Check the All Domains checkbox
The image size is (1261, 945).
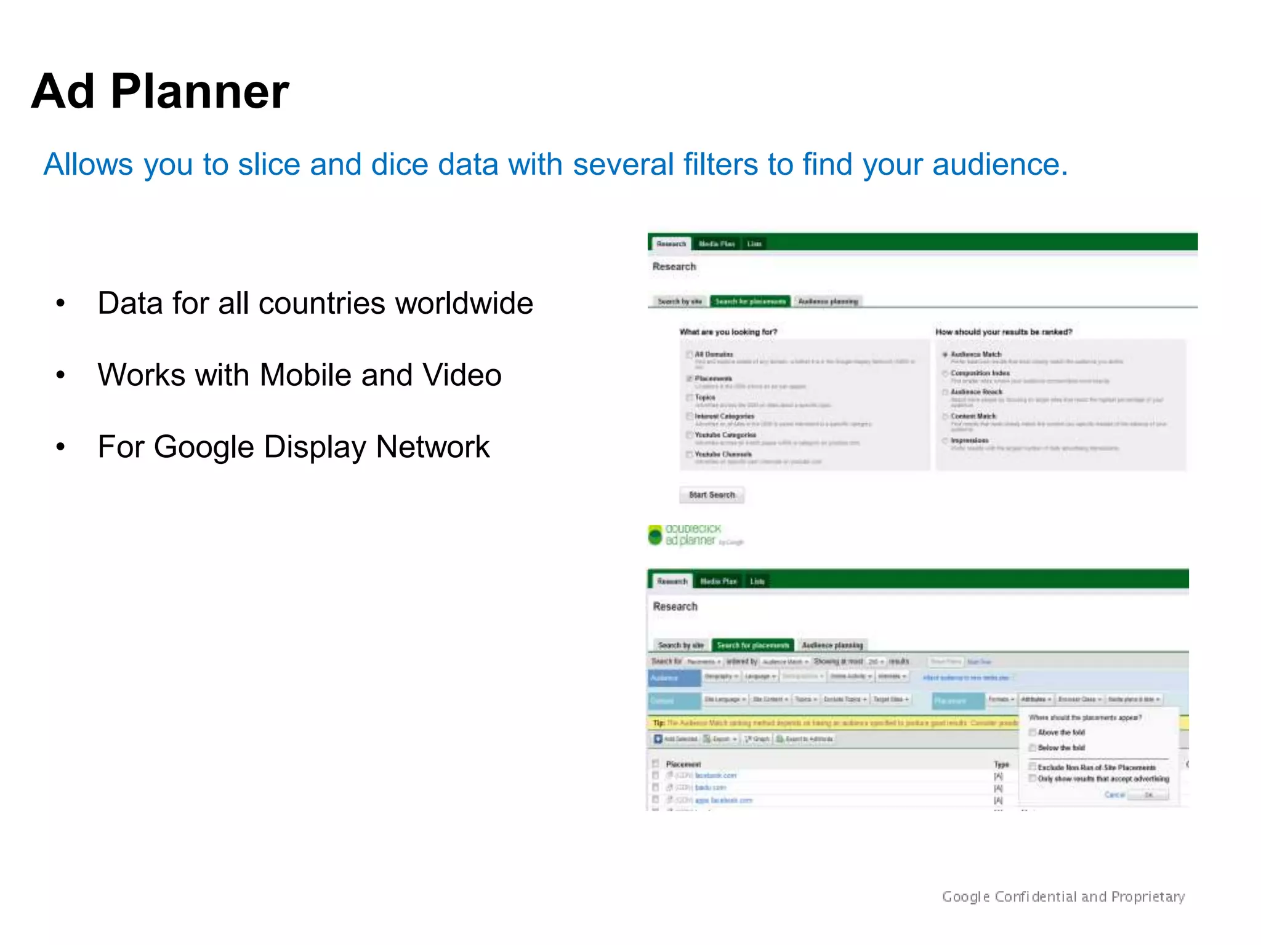[x=690, y=354]
